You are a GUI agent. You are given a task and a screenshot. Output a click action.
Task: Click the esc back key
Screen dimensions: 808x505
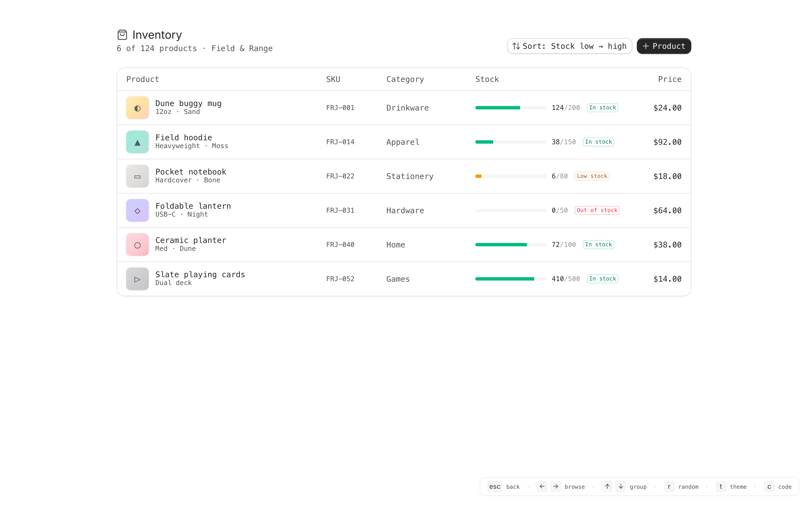(x=495, y=487)
